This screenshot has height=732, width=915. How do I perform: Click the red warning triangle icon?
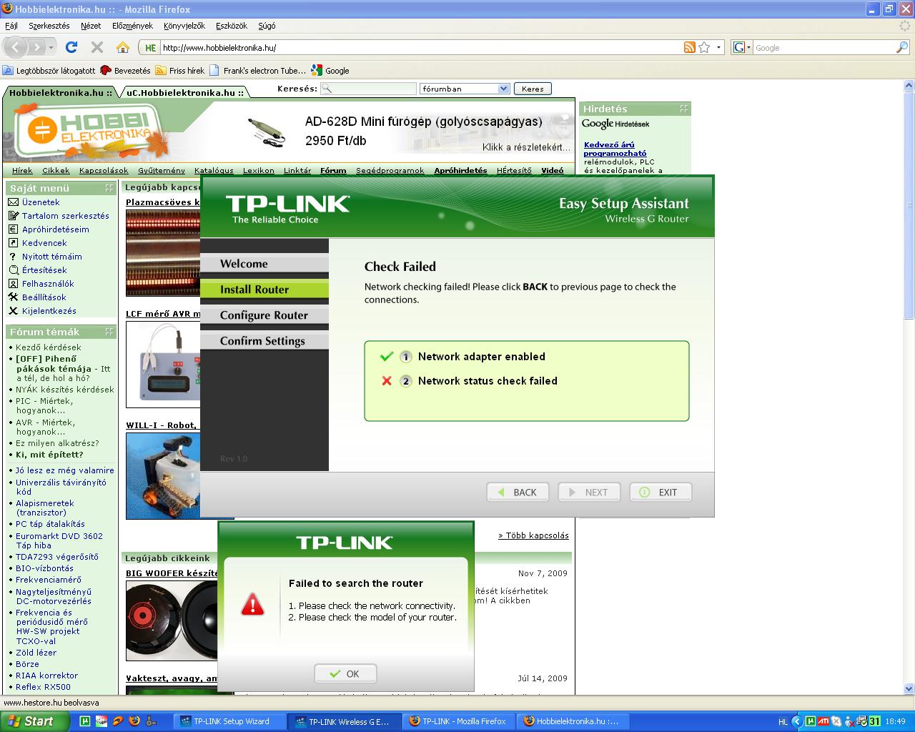[x=252, y=604]
